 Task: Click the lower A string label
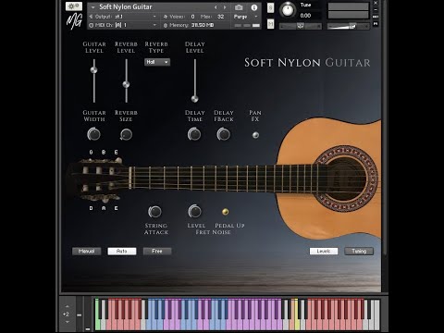pos(104,208)
